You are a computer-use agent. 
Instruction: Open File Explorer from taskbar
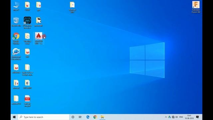(x=102, y=117)
